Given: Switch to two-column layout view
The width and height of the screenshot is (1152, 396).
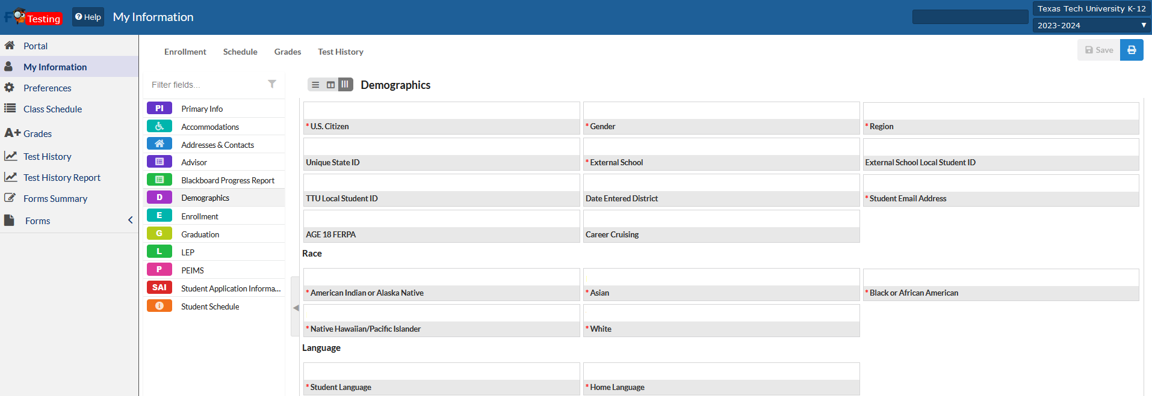Looking at the screenshot, I should [x=330, y=85].
